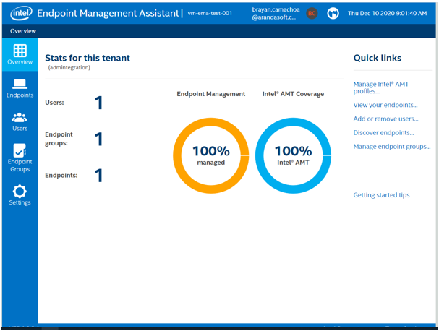Click the Intel AMT Coverage chart title
Screen dimensions: 439x331
(x=293, y=94)
